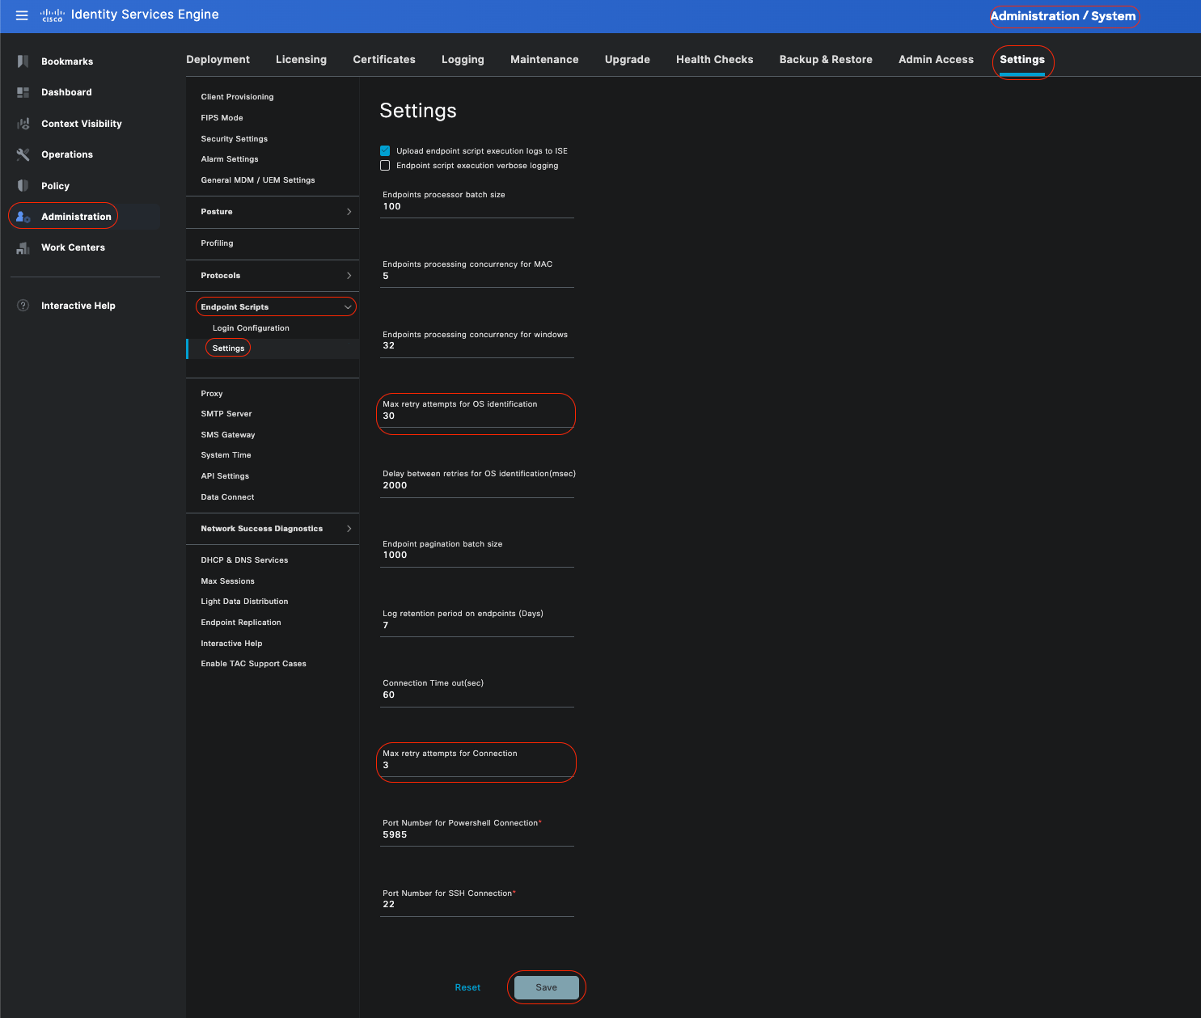Open the Health Checks tab
The width and height of the screenshot is (1201, 1018).
(715, 60)
